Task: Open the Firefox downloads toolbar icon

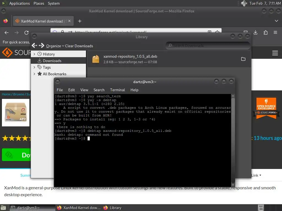Action: point(255,32)
